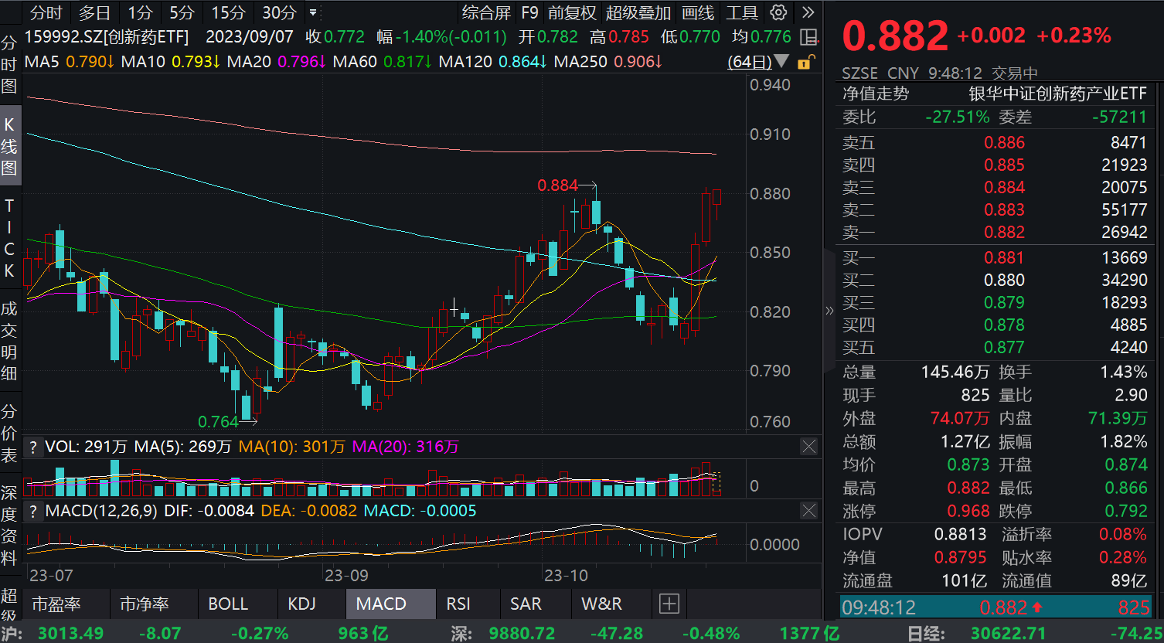Close the MACD indicator panel
1164x643 pixels.
click(808, 511)
